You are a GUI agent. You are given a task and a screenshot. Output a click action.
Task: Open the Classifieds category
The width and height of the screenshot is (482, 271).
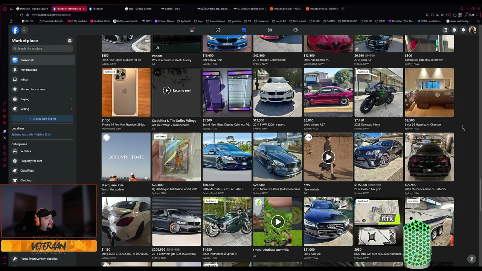click(x=42, y=171)
